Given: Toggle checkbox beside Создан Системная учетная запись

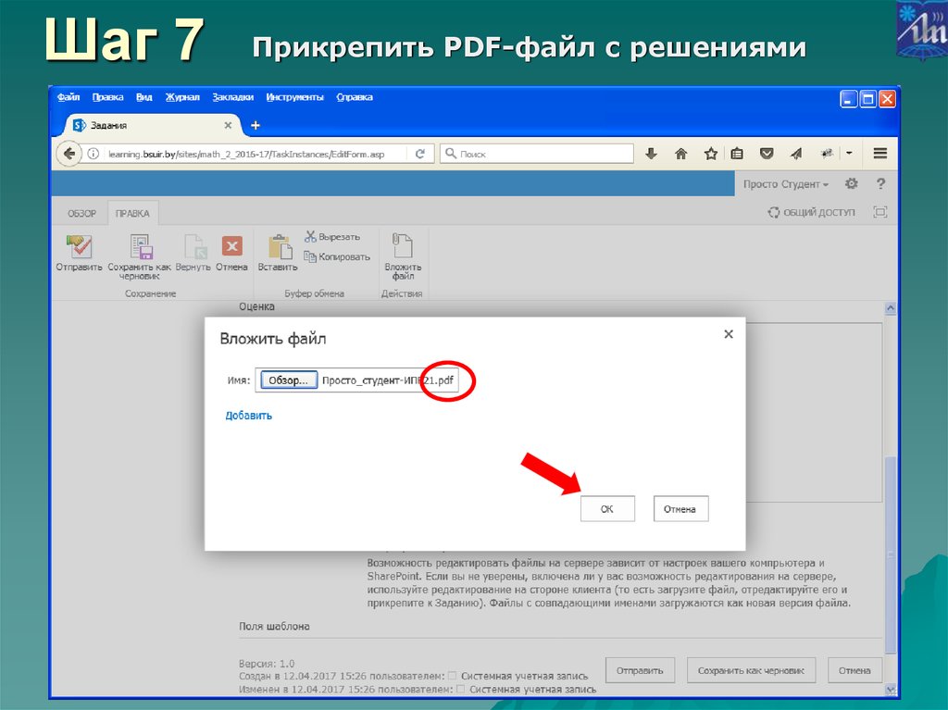Looking at the screenshot, I should pos(452,676).
